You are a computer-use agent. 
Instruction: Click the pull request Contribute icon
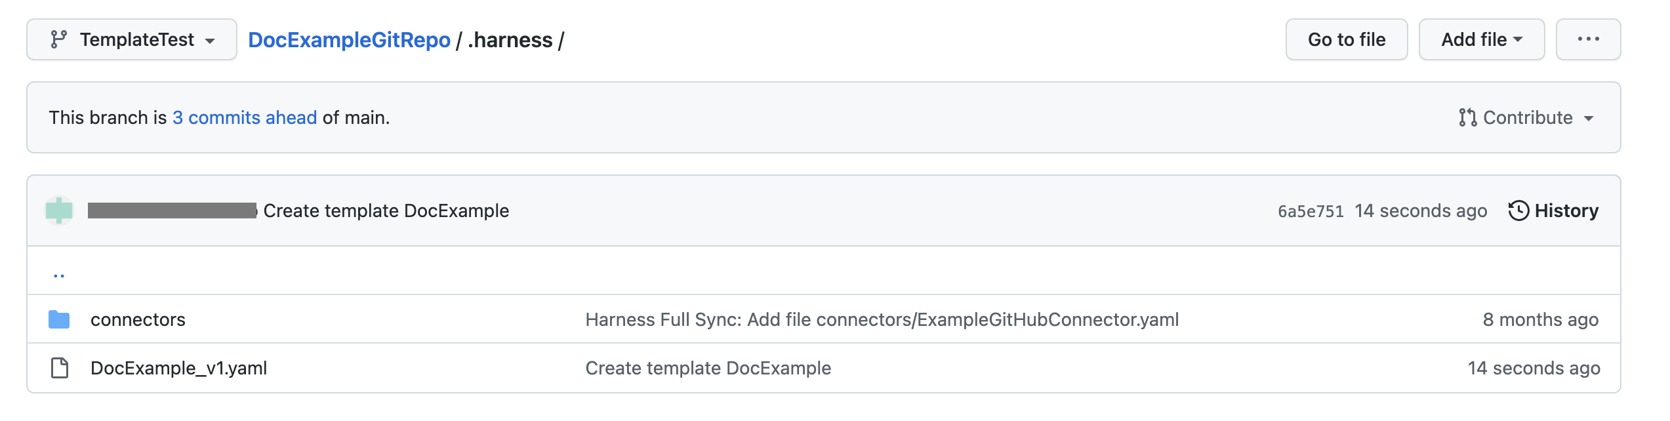point(1467,118)
